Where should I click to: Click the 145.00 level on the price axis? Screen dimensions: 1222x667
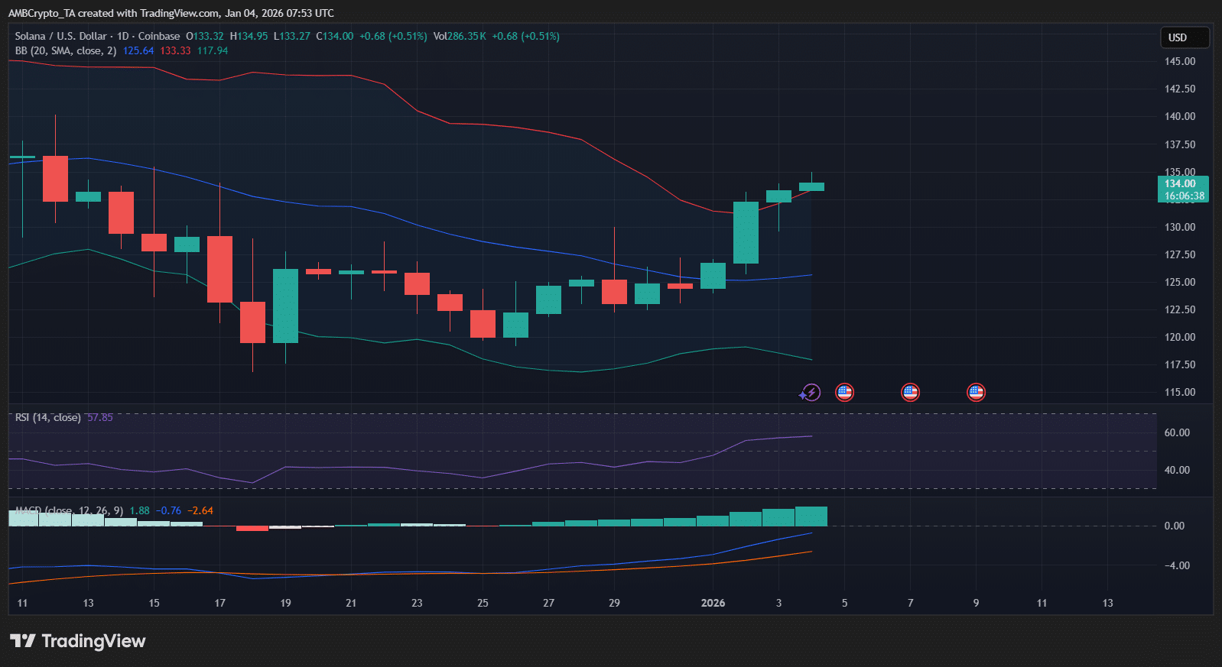point(1179,61)
